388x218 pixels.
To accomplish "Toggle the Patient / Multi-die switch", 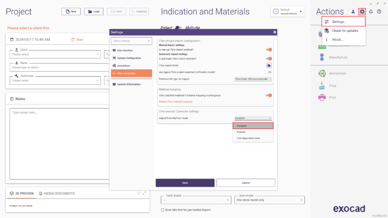I will click(x=178, y=28).
